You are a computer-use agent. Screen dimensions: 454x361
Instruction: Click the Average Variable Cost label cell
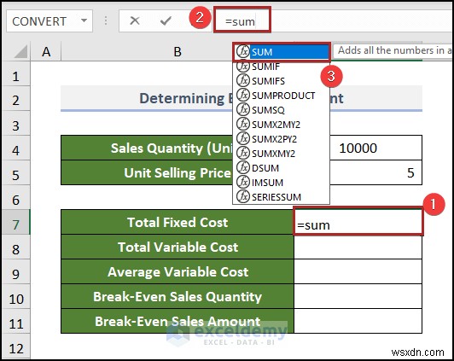coord(178,271)
